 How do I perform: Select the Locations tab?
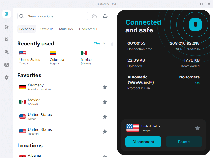click(x=27, y=29)
